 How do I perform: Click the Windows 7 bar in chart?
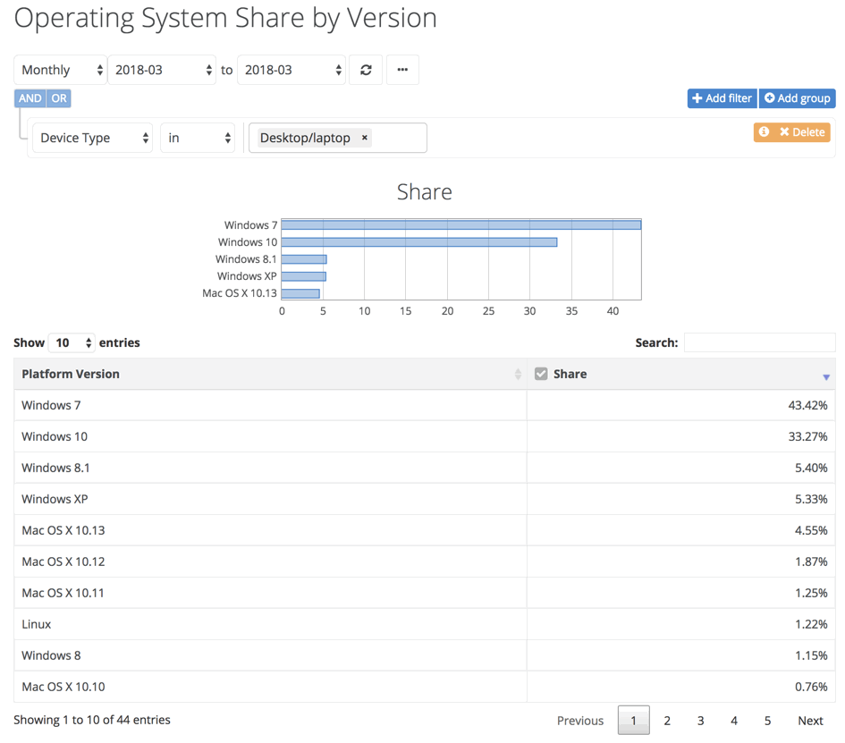[461, 225]
